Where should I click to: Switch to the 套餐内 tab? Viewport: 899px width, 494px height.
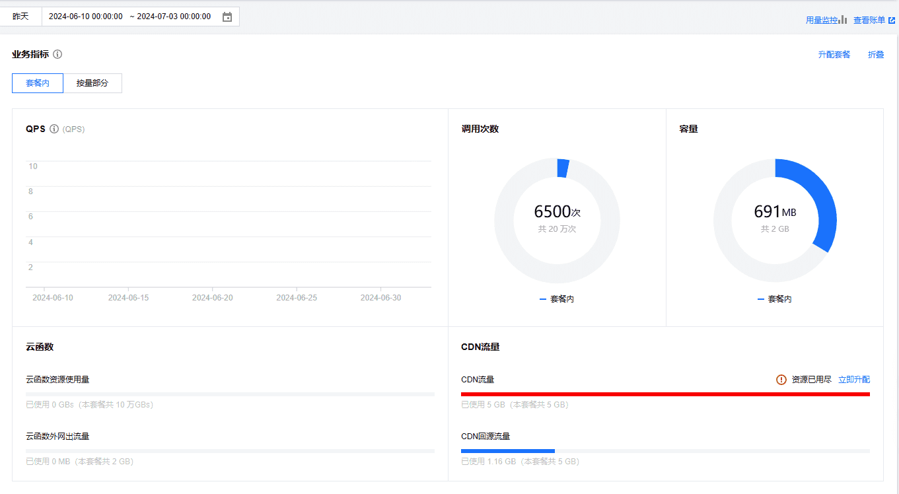pos(38,83)
